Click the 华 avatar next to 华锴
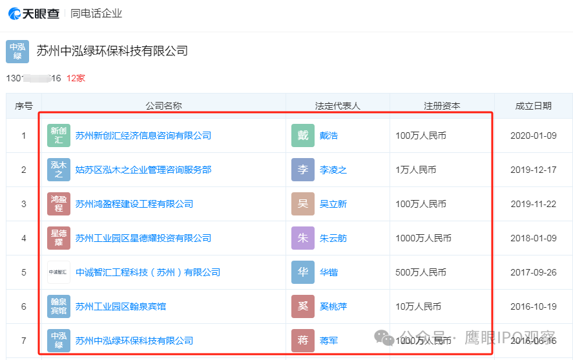The height and width of the screenshot is (360, 573). coord(302,272)
